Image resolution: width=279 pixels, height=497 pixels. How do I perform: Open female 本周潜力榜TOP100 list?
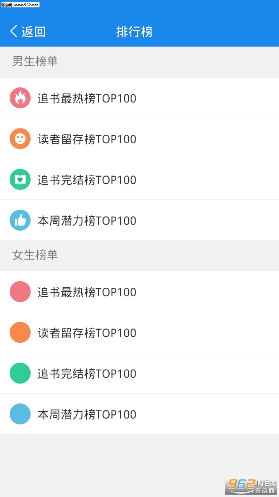[x=87, y=414]
